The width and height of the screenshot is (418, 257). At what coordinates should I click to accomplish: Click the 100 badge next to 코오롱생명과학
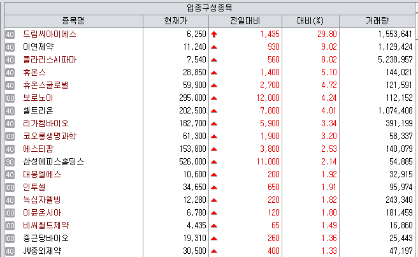click(10, 136)
